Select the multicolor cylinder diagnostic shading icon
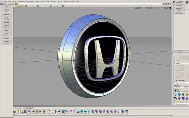Image resolution: width=189 pixels, height=118 pixels. pyautogui.click(x=183, y=94)
